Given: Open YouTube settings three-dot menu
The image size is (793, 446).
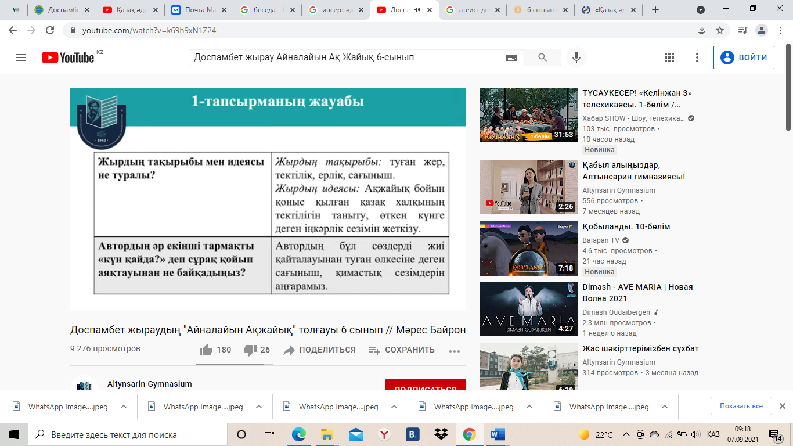Looking at the screenshot, I should 697,57.
